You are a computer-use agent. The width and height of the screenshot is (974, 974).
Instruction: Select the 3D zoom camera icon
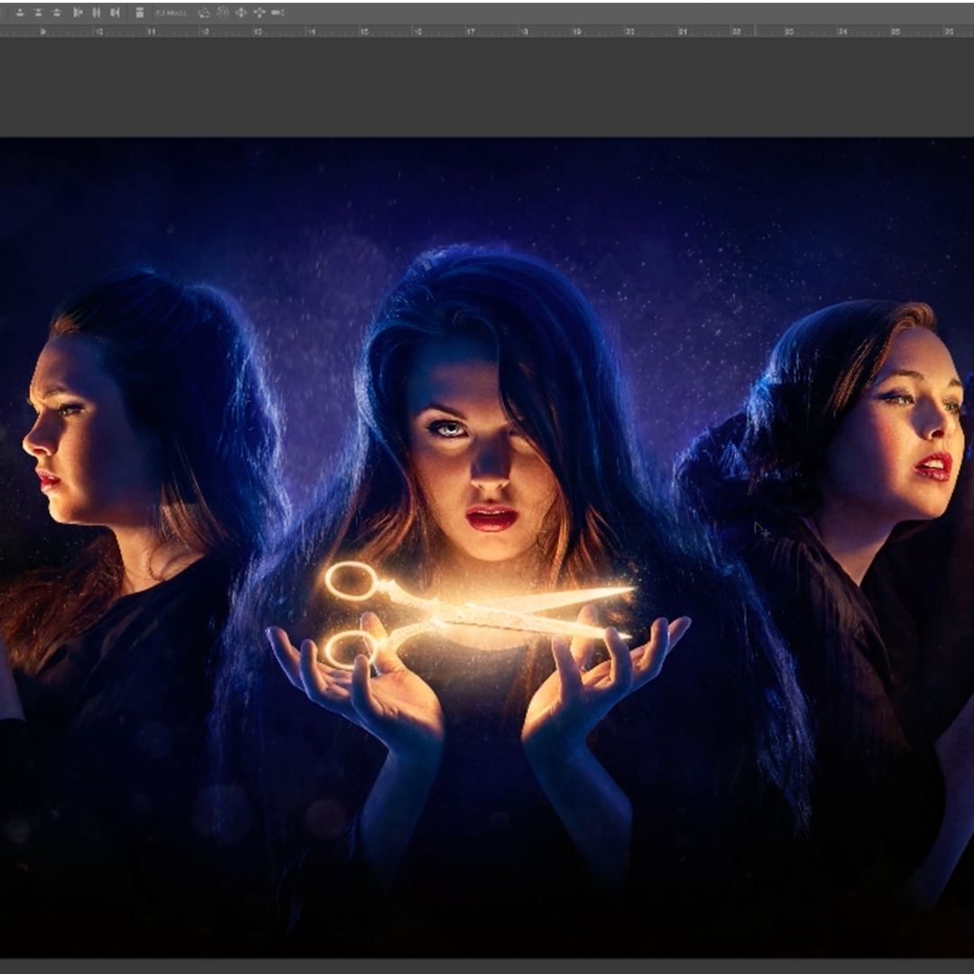(x=278, y=13)
